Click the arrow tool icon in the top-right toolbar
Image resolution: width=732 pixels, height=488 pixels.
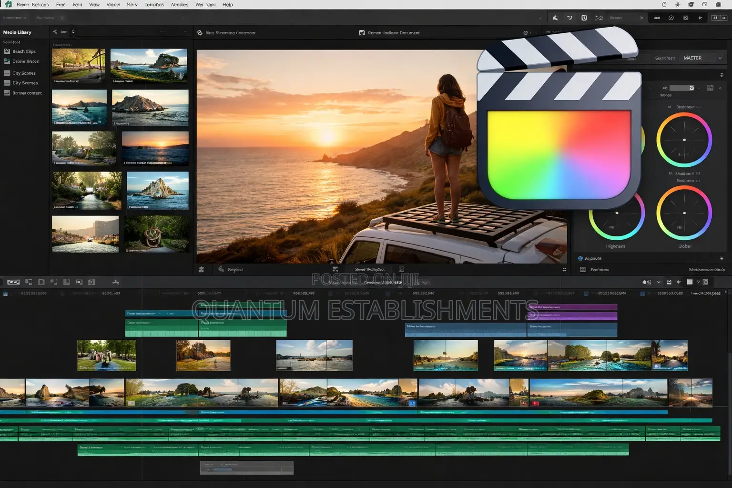pyautogui.click(x=555, y=18)
